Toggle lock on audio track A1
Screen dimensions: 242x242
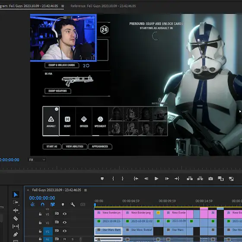coord(40,239)
